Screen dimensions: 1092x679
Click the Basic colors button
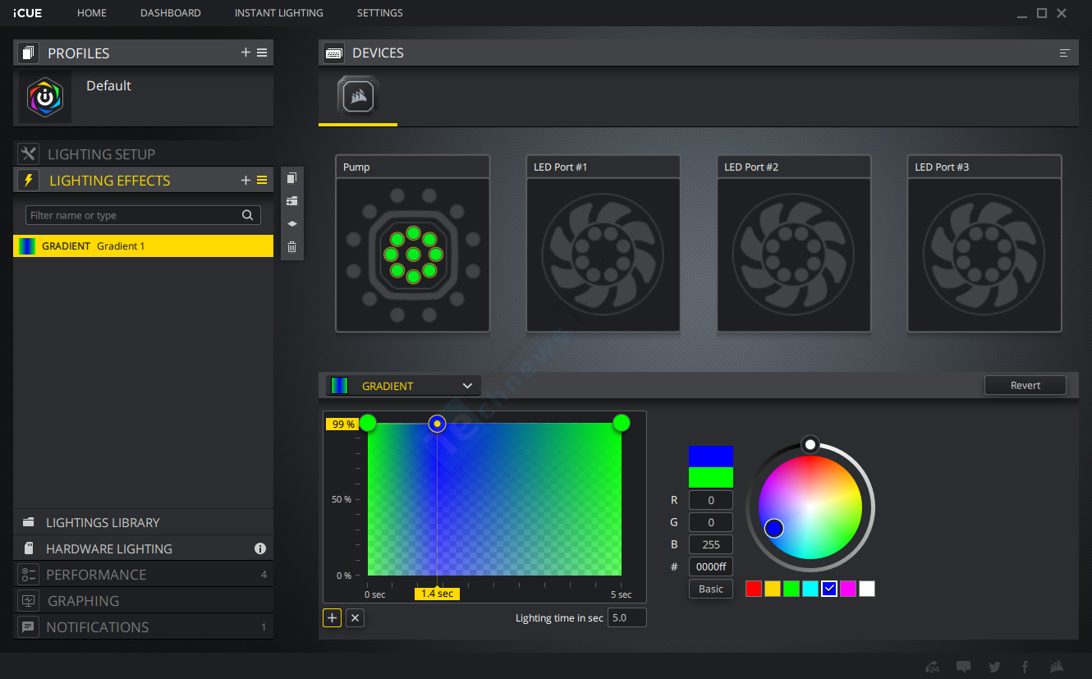tap(711, 589)
